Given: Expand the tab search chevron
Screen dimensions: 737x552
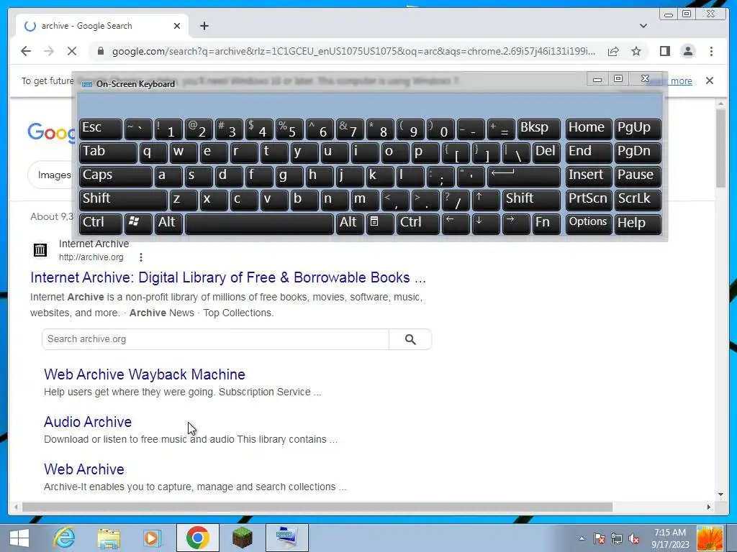Looking at the screenshot, I should (643, 26).
